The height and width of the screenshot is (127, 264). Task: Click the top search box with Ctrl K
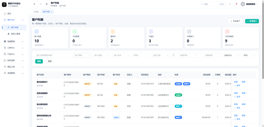[x=213, y=4]
